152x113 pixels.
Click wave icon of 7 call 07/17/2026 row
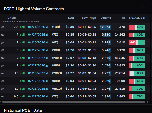(2, 66)
